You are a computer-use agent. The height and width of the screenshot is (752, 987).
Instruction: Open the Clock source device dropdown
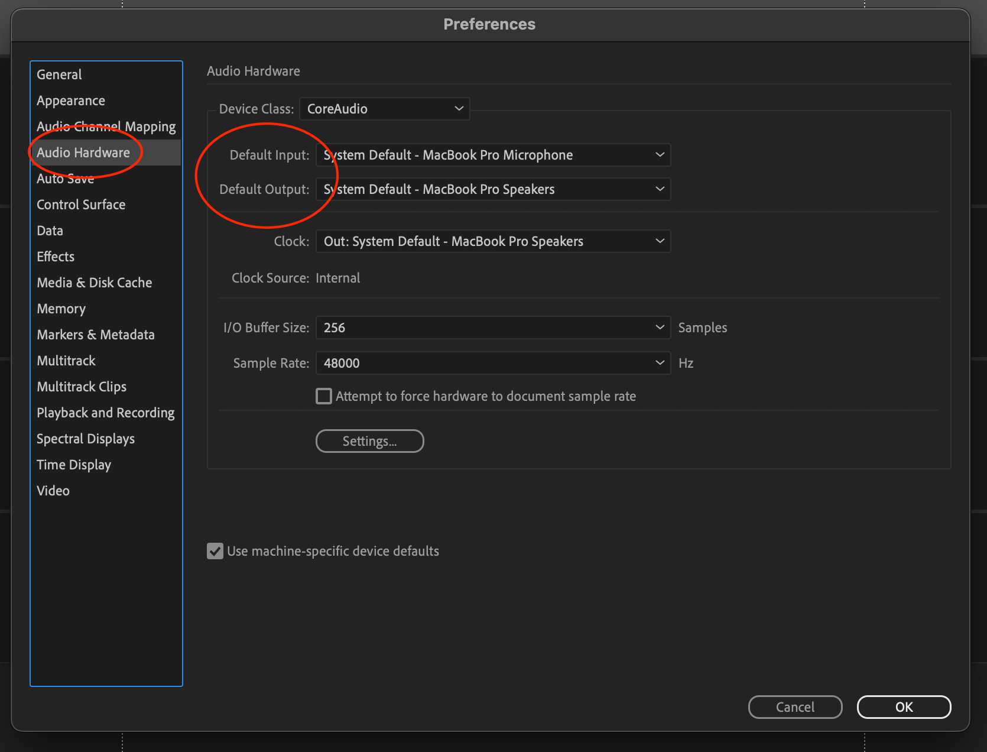(x=493, y=241)
